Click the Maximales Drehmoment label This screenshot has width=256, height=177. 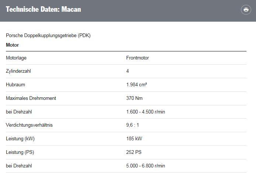(x=31, y=98)
